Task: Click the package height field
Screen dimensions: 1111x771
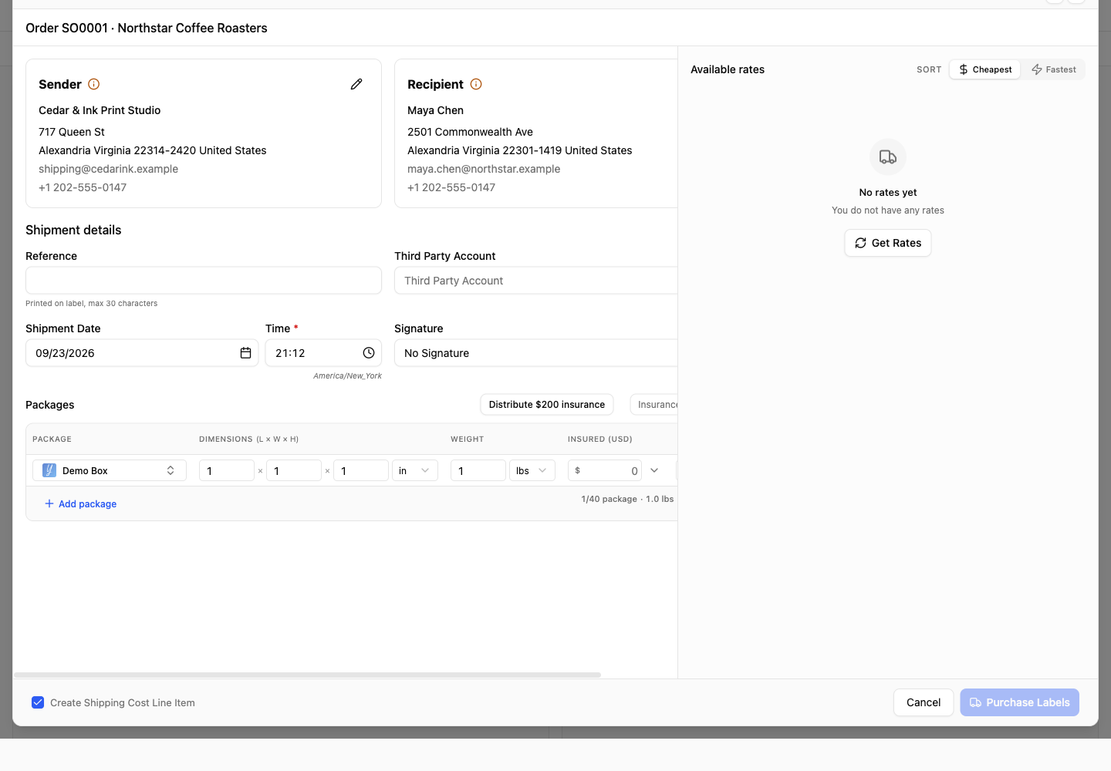Action: click(x=361, y=470)
